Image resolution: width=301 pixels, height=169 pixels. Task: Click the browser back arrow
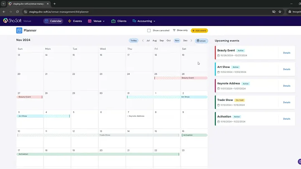pos(4,12)
